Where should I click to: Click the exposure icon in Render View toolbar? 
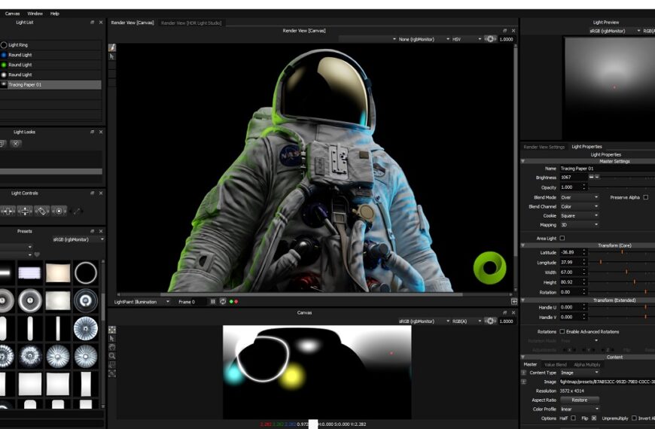point(490,39)
